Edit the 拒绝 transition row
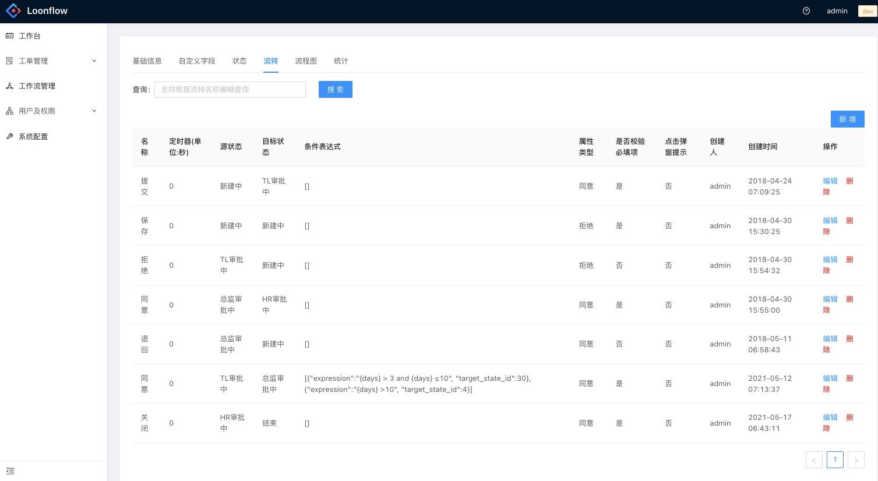 pos(830,260)
